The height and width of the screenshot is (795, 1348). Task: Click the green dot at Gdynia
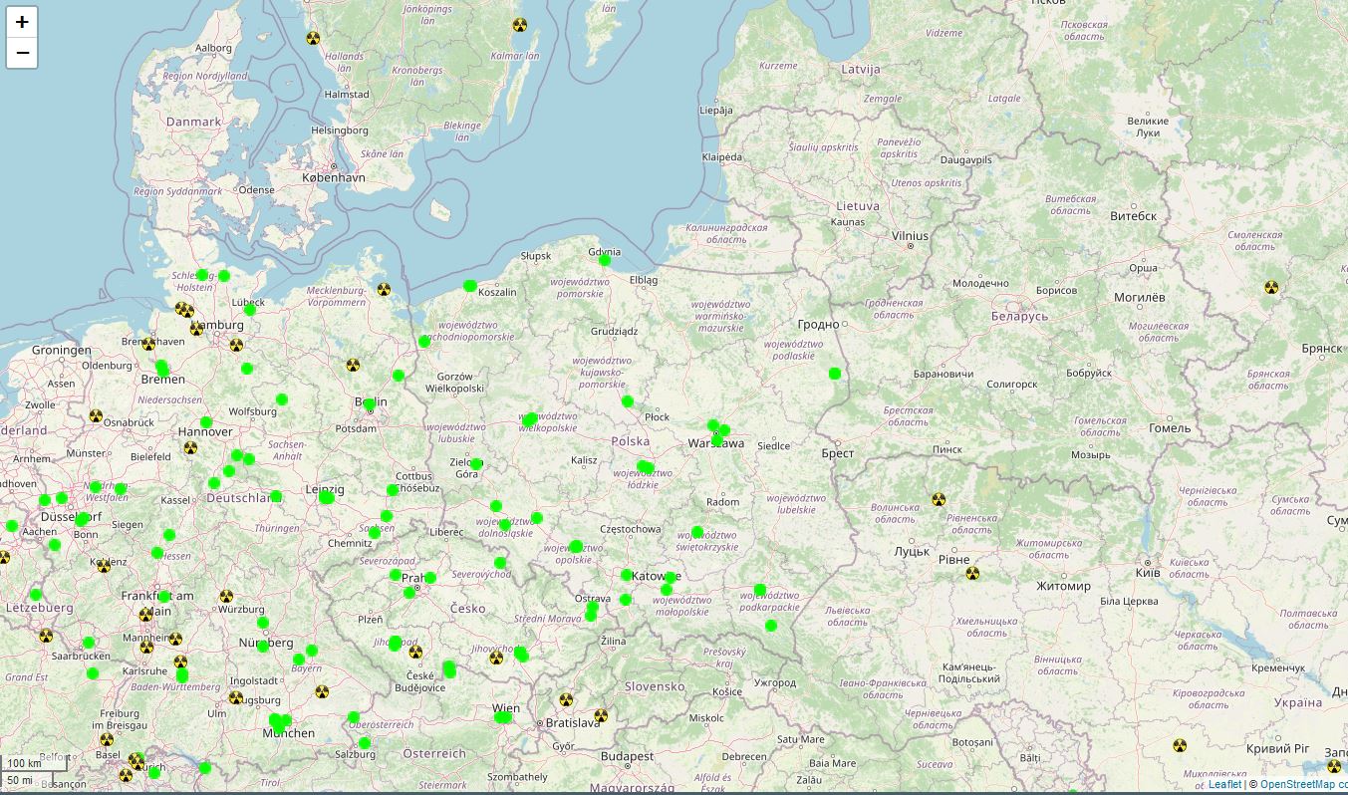[x=605, y=260]
